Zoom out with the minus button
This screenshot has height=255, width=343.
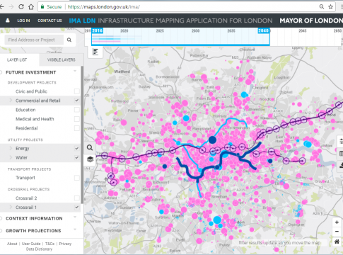click(x=337, y=232)
